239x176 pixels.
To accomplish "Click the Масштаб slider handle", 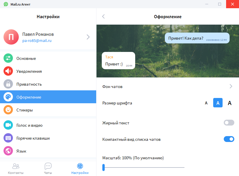I will click(x=104, y=167).
